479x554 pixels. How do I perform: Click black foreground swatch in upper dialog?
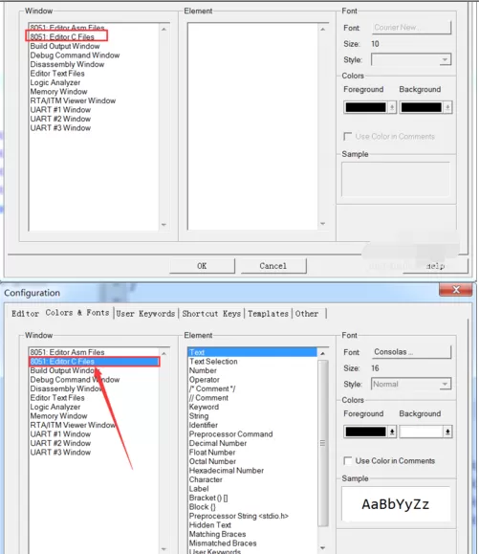(365, 107)
